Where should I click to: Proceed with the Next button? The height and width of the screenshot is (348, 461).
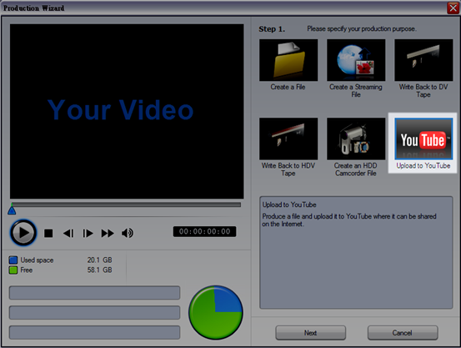(x=310, y=333)
